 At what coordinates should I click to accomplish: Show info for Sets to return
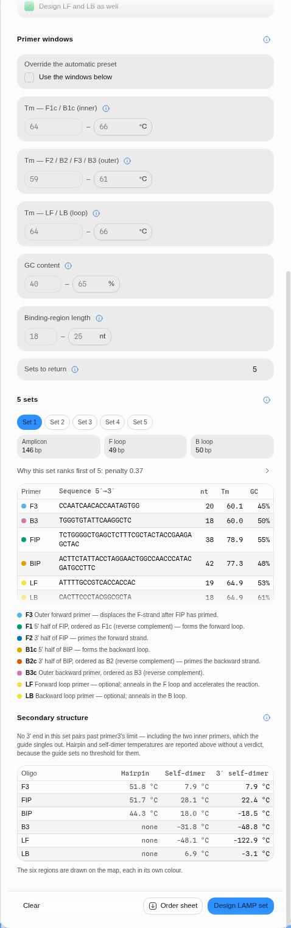click(75, 369)
